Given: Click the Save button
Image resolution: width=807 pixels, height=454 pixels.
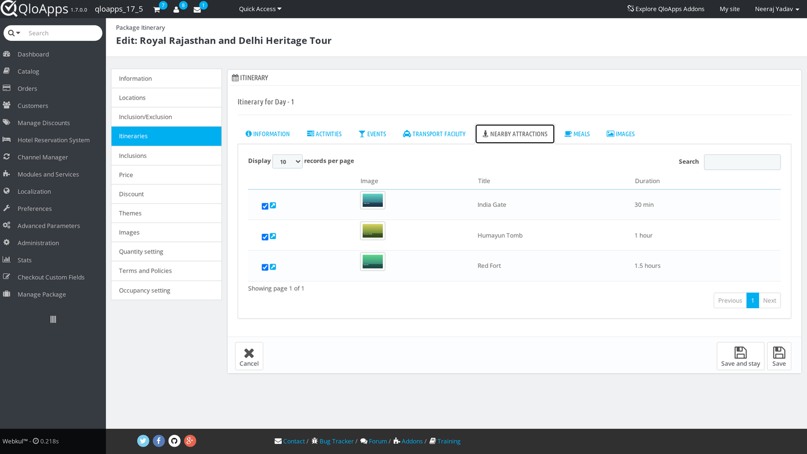Looking at the screenshot, I should [x=779, y=356].
